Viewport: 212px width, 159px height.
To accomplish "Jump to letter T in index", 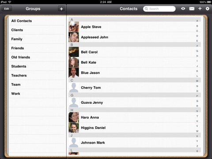I will (x=197, y=116).
